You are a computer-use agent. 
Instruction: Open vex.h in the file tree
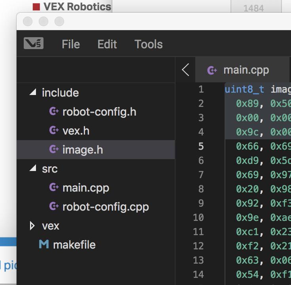point(76,131)
